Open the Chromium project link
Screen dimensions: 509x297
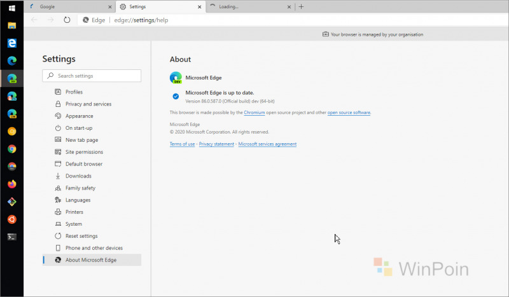click(254, 113)
